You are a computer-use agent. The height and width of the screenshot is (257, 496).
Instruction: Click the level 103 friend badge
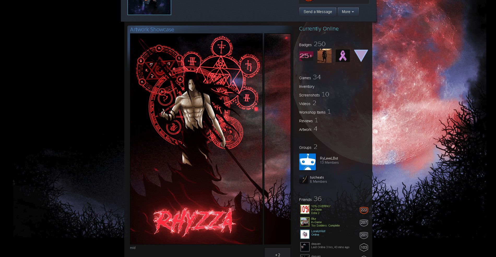click(x=364, y=247)
